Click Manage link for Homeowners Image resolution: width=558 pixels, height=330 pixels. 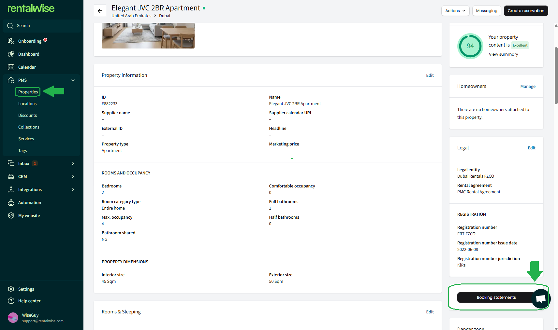[528, 86]
